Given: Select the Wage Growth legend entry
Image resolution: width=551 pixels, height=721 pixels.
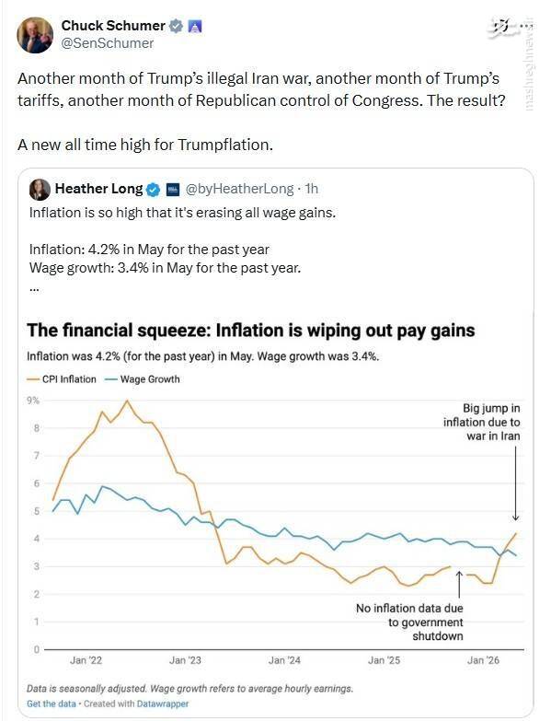Looking at the screenshot, I should coord(143,379).
